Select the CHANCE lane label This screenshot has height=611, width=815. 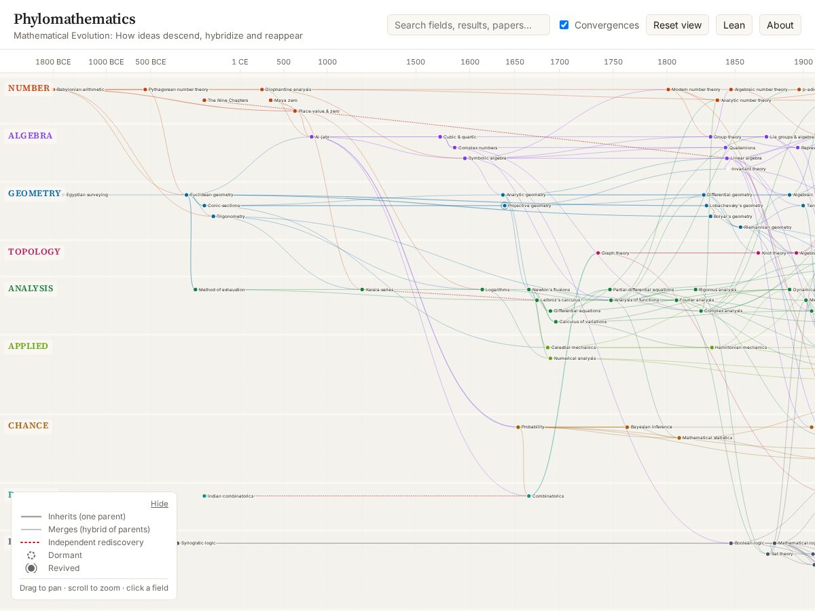coord(29,426)
